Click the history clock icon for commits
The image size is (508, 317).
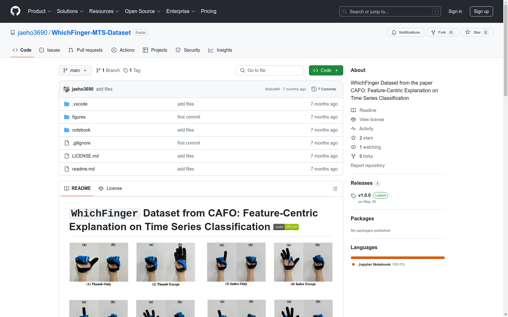point(314,89)
